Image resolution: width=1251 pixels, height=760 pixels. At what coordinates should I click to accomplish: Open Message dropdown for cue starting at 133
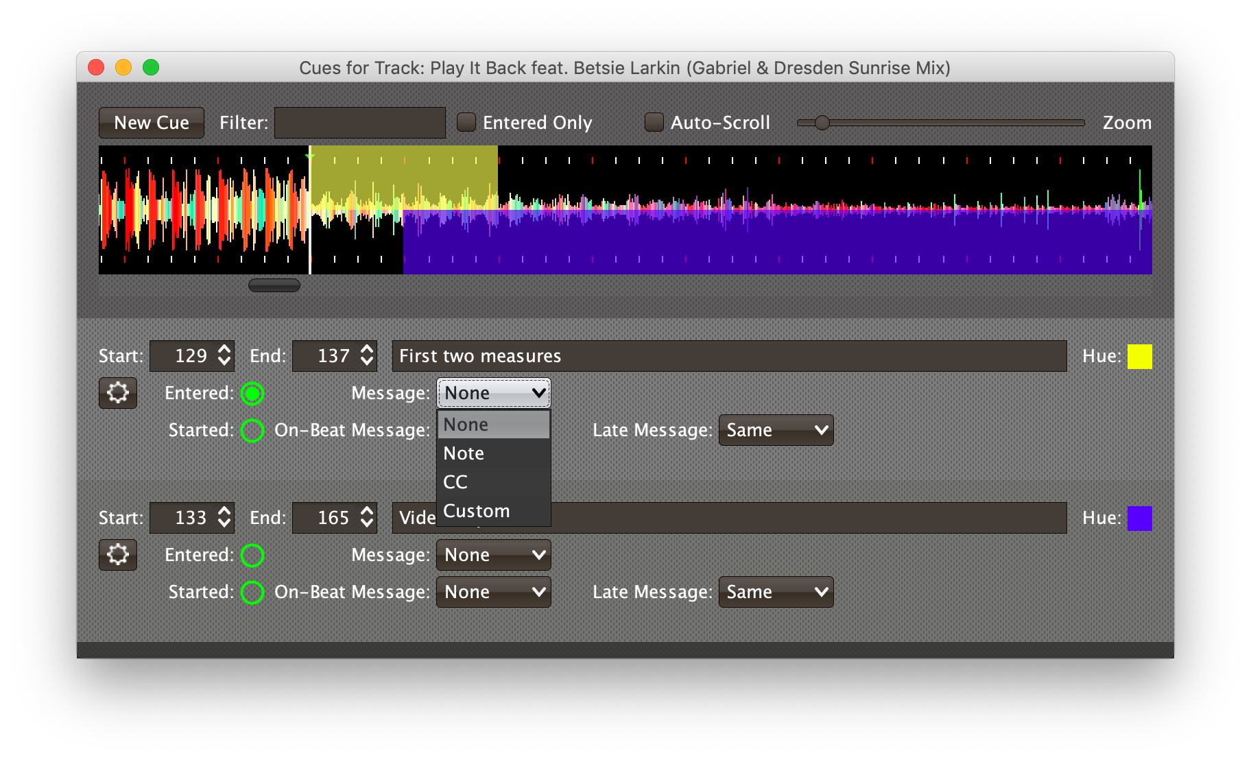(x=494, y=555)
